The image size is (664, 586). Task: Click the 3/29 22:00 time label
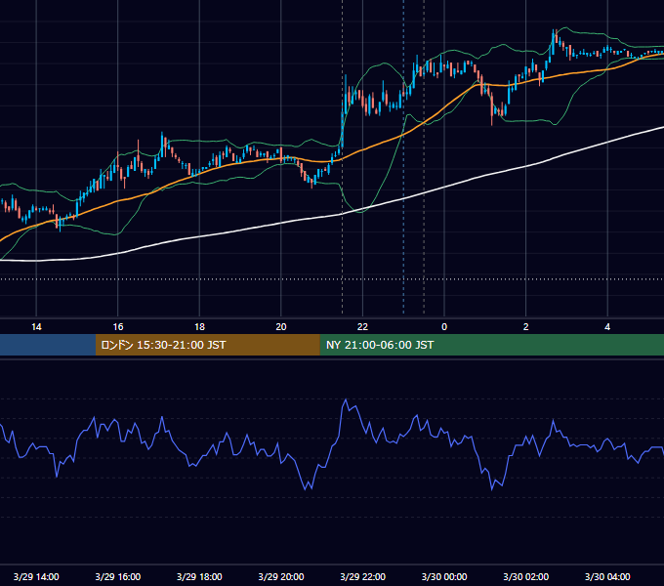tap(363, 576)
